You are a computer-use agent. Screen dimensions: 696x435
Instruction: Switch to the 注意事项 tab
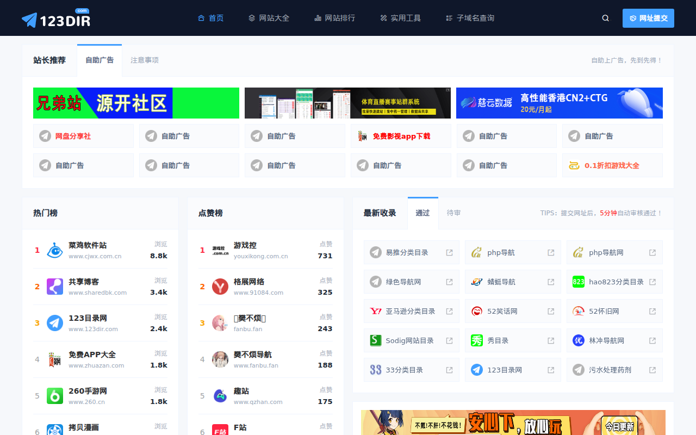(x=145, y=60)
